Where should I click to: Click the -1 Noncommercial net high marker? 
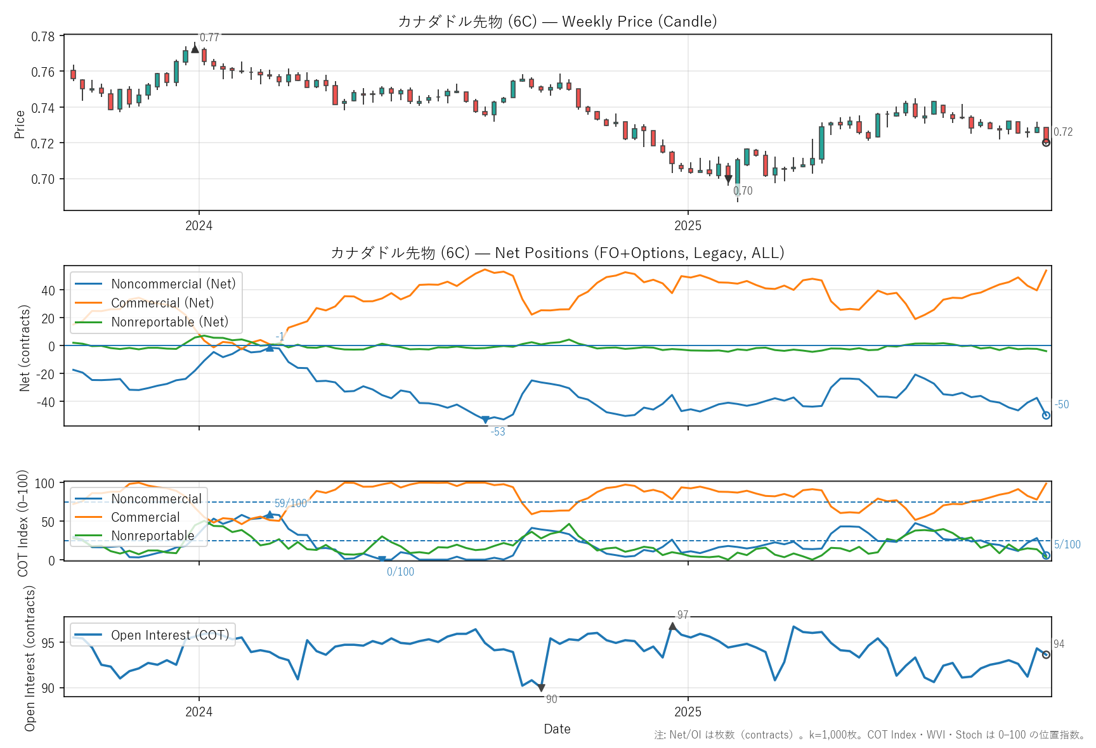tap(270, 347)
